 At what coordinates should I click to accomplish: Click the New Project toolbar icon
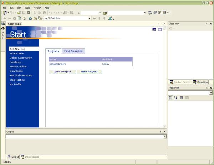(5, 13)
